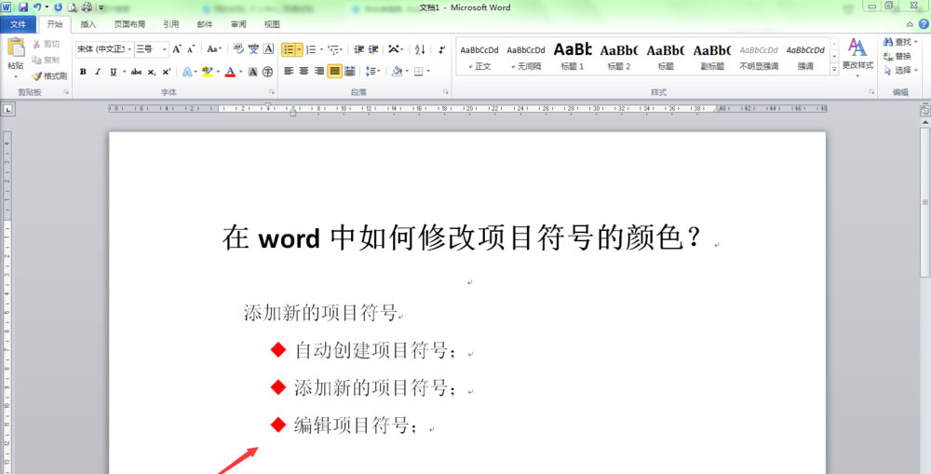This screenshot has height=474, width=931.
Task: Apply strikethrough (abc) formatting
Action: click(137, 72)
